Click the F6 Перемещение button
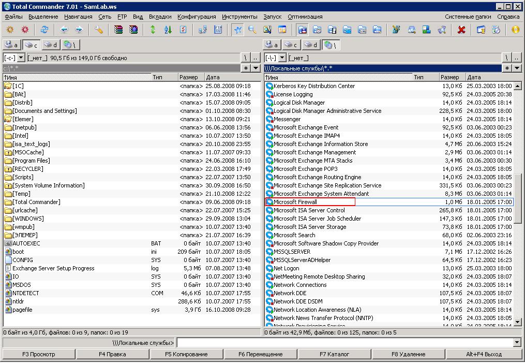The height and width of the screenshot is (363, 525). [x=261, y=354]
